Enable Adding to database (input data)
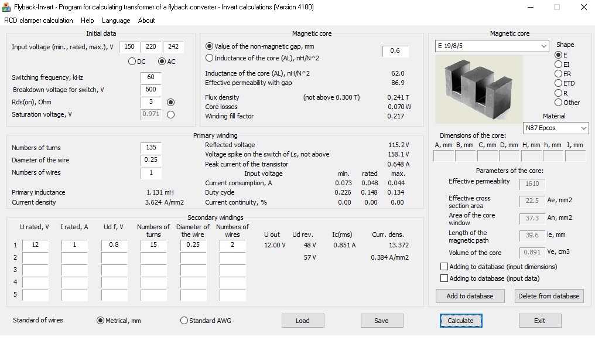The width and height of the screenshot is (595, 340). pyautogui.click(x=444, y=278)
